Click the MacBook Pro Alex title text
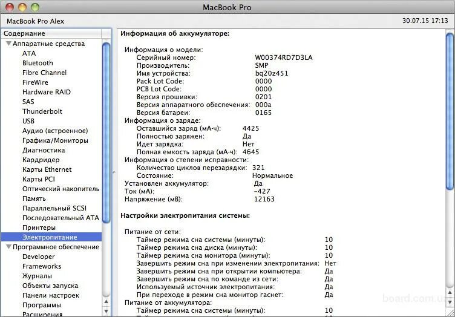455x317 pixels. 36,21
